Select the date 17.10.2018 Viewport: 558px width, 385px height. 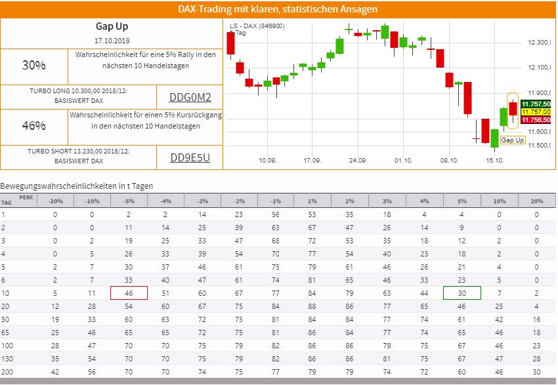pos(112,41)
